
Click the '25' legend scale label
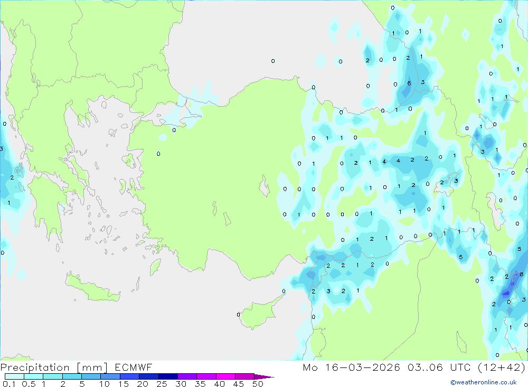pos(162,384)
